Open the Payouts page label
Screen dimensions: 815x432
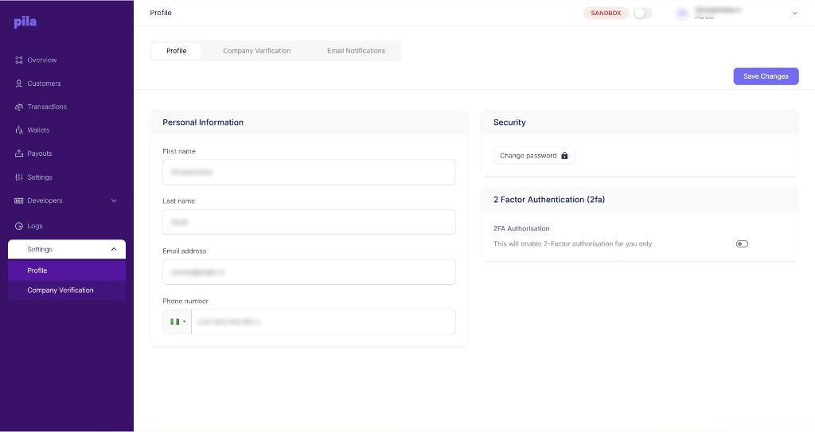tap(40, 154)
